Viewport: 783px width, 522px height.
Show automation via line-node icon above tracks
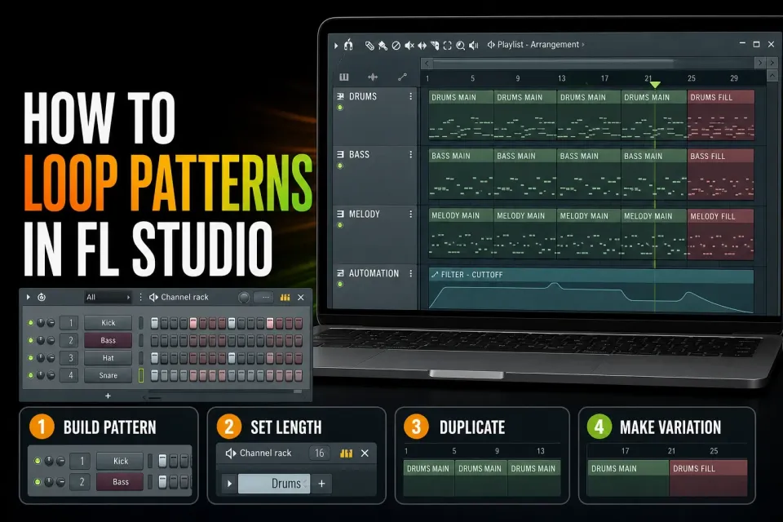tap(402, 77)
